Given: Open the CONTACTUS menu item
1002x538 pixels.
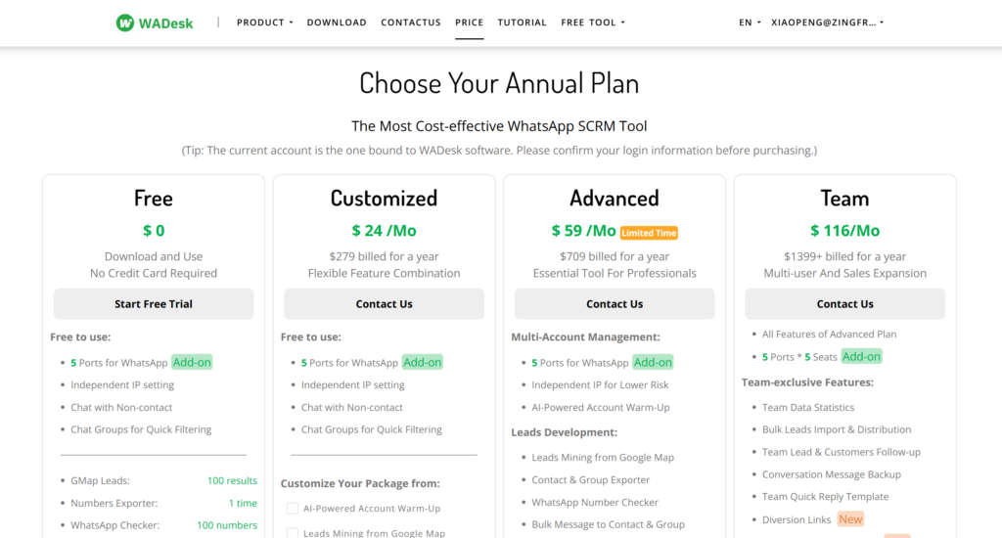Looking at the screenshot, I should (411, 22).
